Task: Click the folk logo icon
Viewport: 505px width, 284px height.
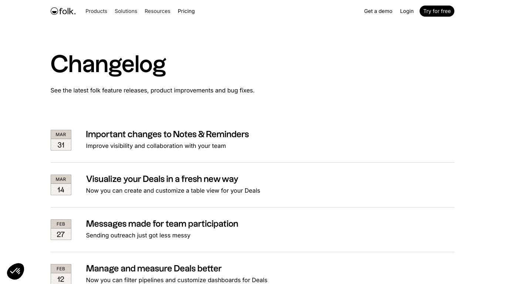Action: 54,11
